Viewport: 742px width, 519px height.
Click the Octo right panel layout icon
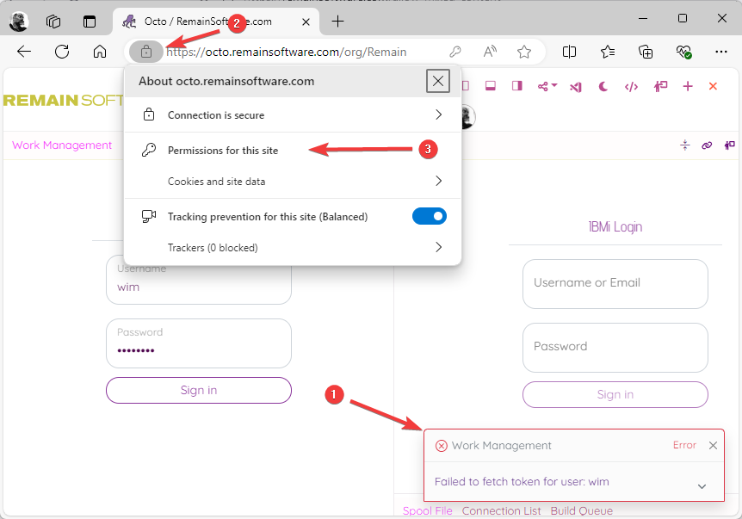point(516,86)
